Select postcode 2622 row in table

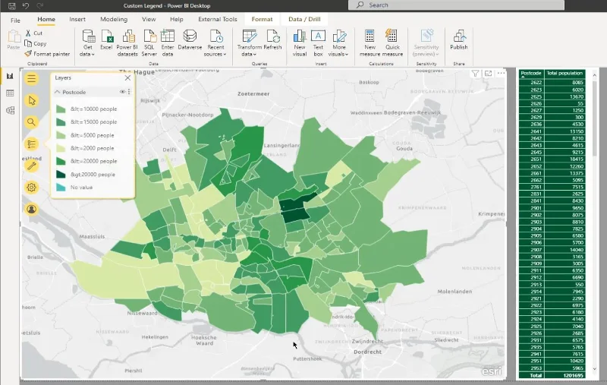pyautogui.click(x=552, y=83)
